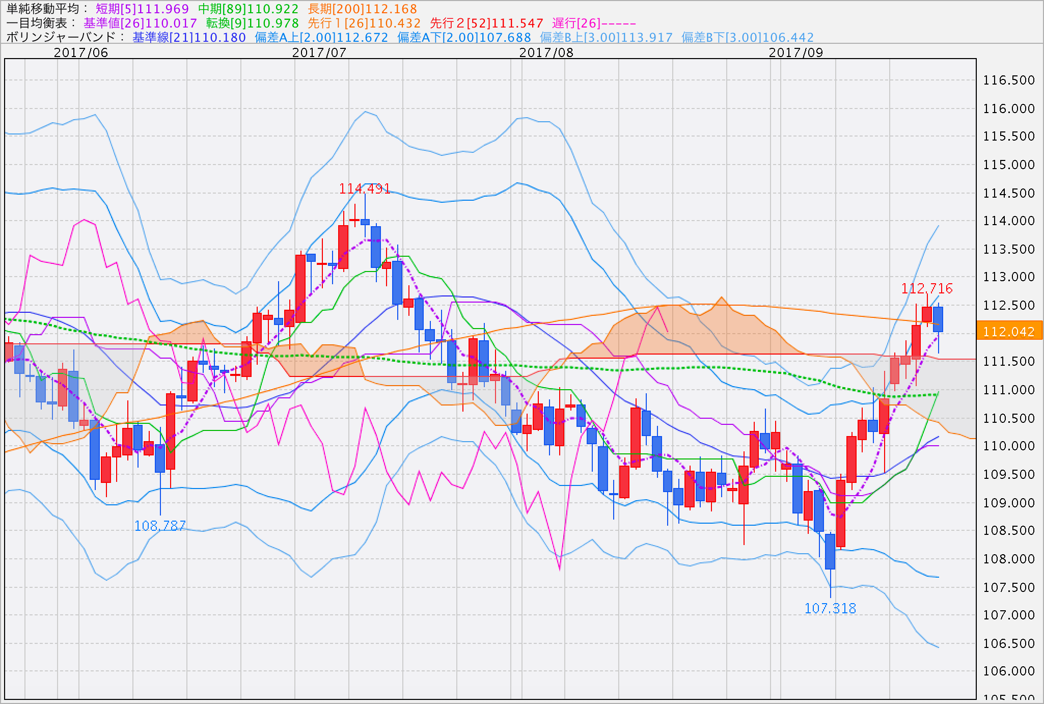Click the 115.000 price axis label
The height and width of the screenshot is (704, 1044).
(x=1009, y=165)
